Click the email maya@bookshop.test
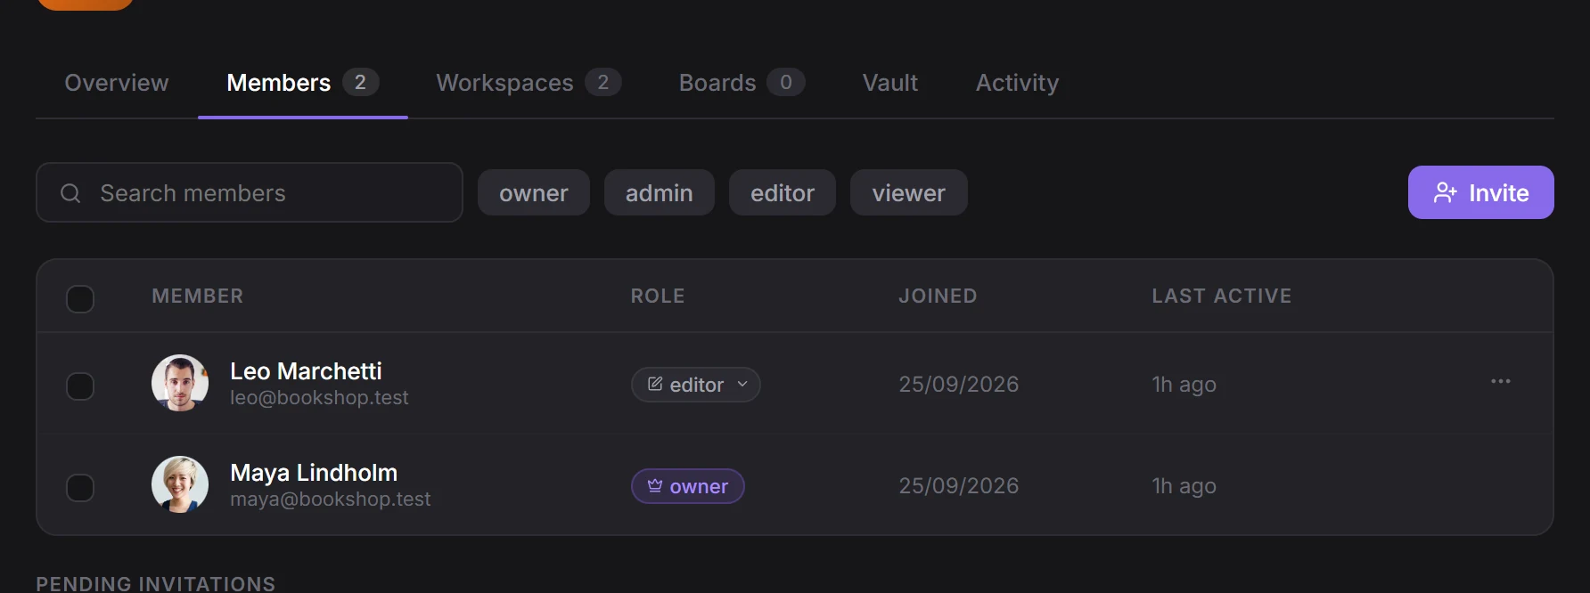 (331, 500)
